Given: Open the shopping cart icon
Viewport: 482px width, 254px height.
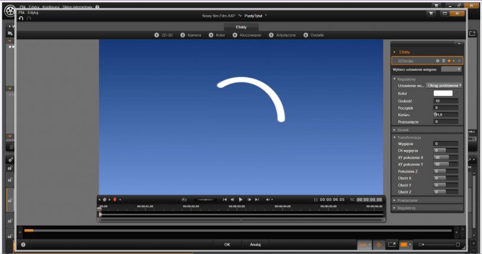Looking at the screenshot, I should [431, 13].
